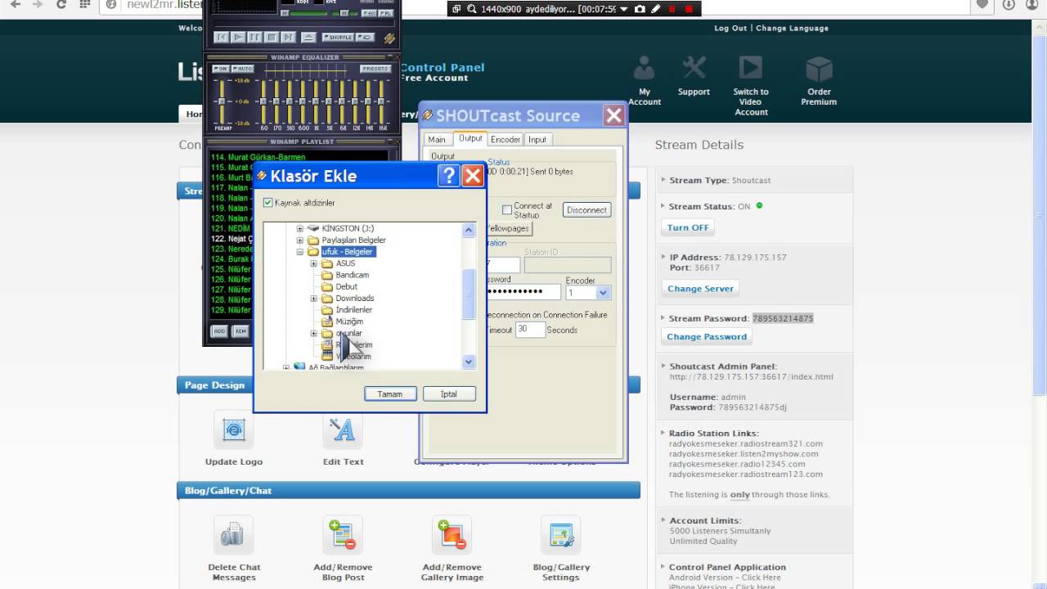Confirm folder selection with Tamam button
The image size is (1047, 589).
(390, 394)
